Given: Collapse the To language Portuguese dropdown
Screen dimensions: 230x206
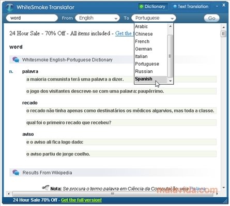Looking at the screenshot, I should tap(154, 18).
